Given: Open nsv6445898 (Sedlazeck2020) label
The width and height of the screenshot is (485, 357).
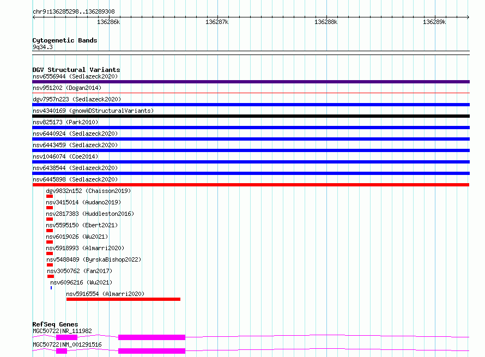Looking at the screenshot, I should [x=75, y=179].
